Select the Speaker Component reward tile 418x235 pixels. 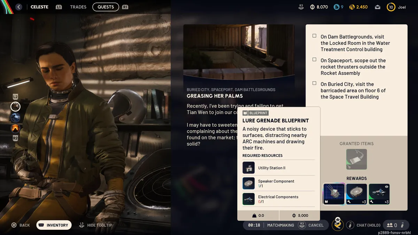click(356, 194)
